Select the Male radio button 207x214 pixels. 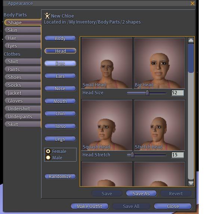(x=48, y=158)
